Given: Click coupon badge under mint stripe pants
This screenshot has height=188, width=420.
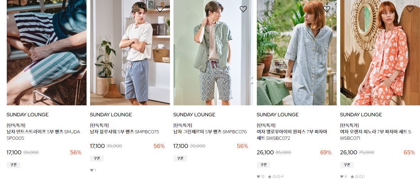Looking at the screenshot, I should [14, 165].
